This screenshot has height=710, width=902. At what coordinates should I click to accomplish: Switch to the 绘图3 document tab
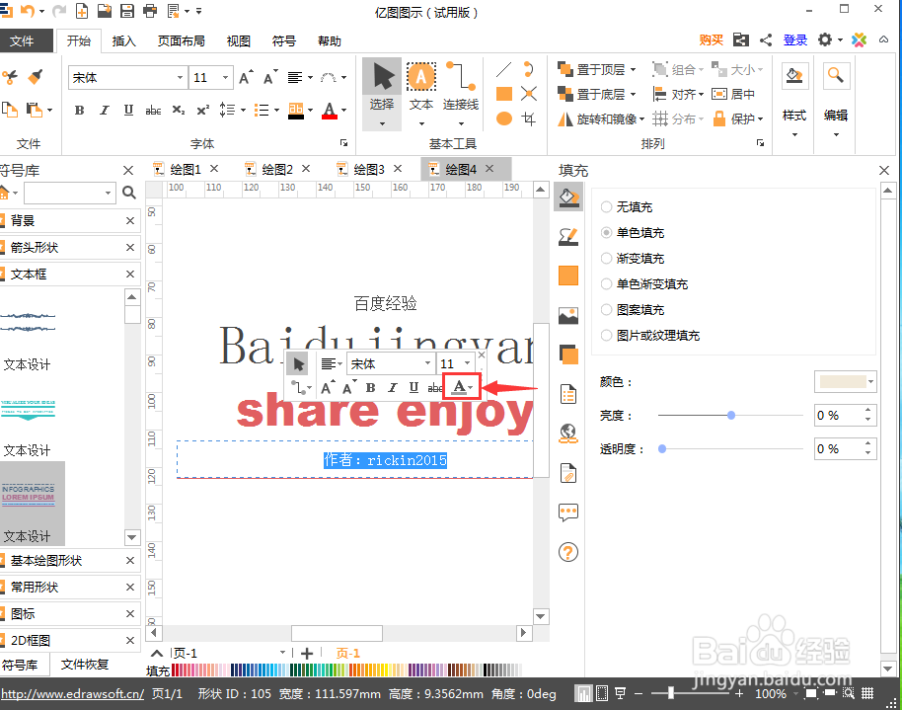click(369, 169)
